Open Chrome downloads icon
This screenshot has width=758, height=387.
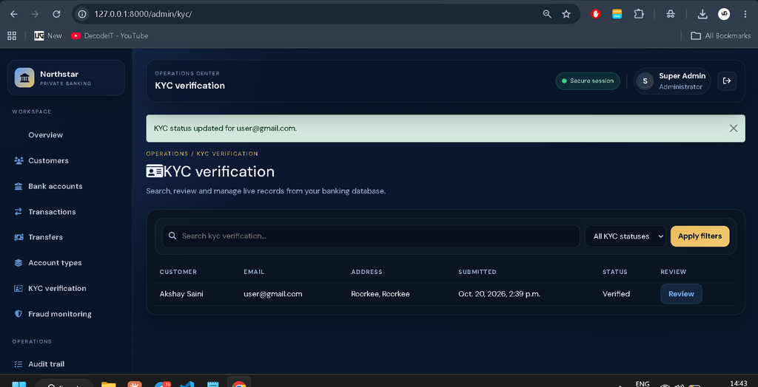tap(702, 14)
